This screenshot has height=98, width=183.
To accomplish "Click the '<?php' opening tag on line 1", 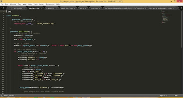I will [x=9, y=12].
